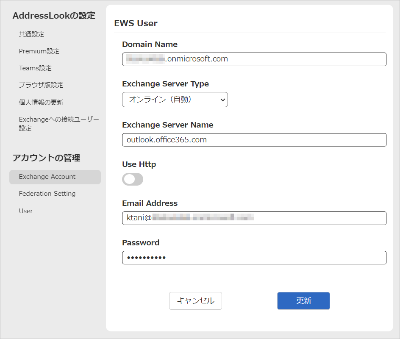The height and width of the screenshot is (339, 400).
Task: Click the Exchange Server Type label
Action: [166, 84]
